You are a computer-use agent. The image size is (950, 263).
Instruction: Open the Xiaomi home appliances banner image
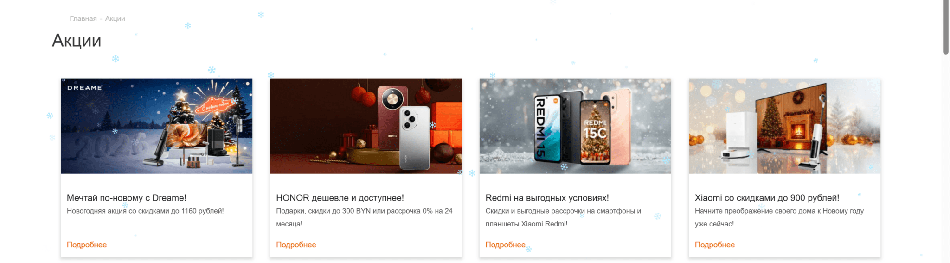[x=785, y=126]
